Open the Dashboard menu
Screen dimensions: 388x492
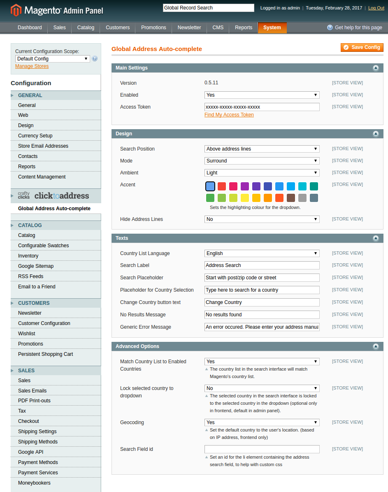click(30, 28)
